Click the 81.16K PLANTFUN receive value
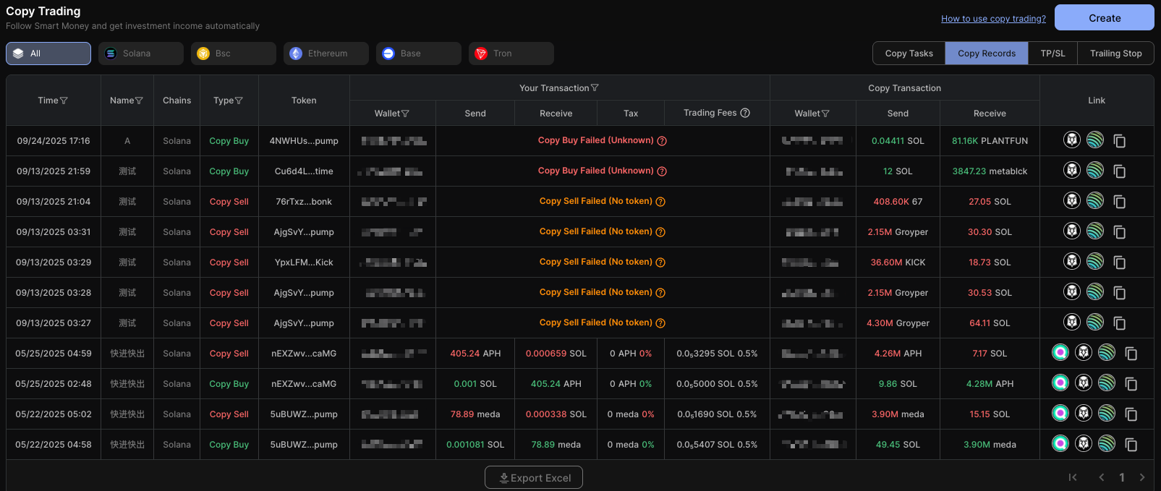This screenshot has width=1161, height=491. 990,141
